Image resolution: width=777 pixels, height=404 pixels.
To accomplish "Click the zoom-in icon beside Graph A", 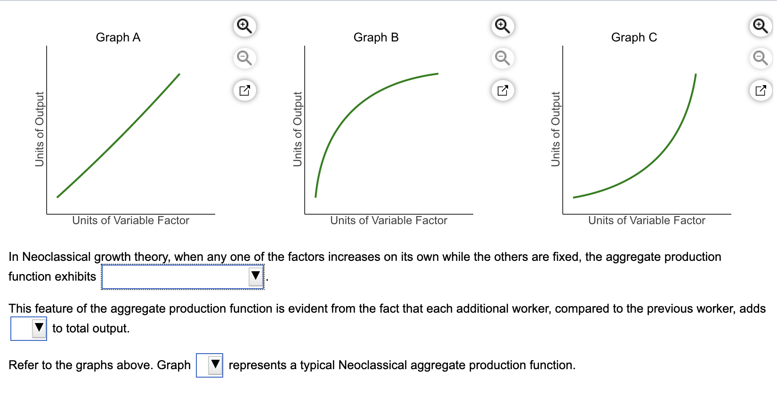I will 243,26.
